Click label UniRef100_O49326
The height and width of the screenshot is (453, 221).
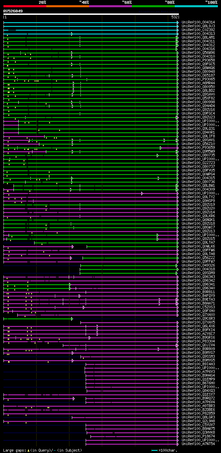[x=198, y=266]
